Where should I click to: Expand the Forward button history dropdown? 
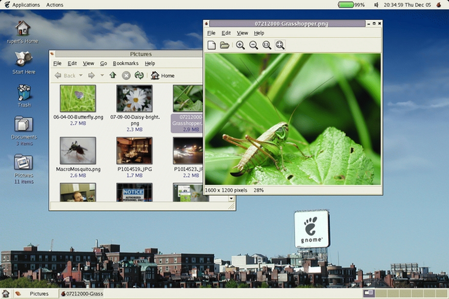(x=101, y=75)
